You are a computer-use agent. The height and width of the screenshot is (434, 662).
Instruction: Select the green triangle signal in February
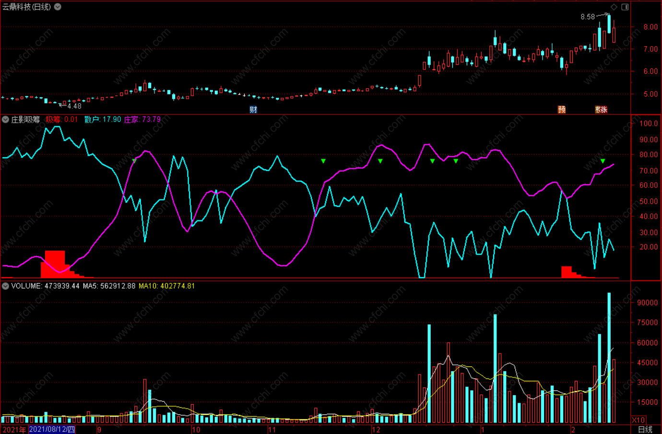pyautogui.click(x=603, y=161)
